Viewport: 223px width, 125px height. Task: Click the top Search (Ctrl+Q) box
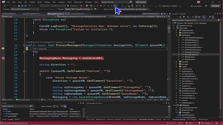coord(116,2)
